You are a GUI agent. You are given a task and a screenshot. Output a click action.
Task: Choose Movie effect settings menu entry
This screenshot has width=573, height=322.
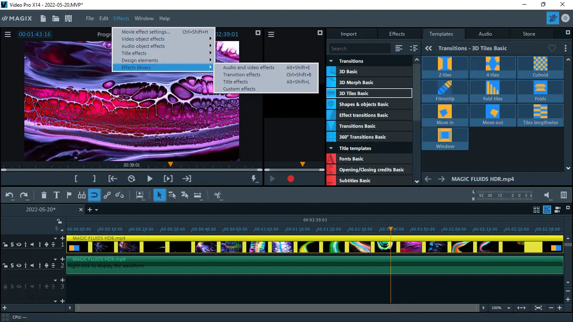point(164,32)
